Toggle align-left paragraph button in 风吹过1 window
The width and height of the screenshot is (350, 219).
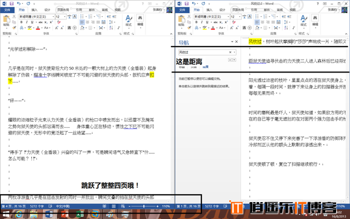pos(82,22)
